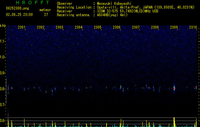This screenshot has height=127, width=200.
Task: Click the 2303 time marker
Action: (59, 27)
